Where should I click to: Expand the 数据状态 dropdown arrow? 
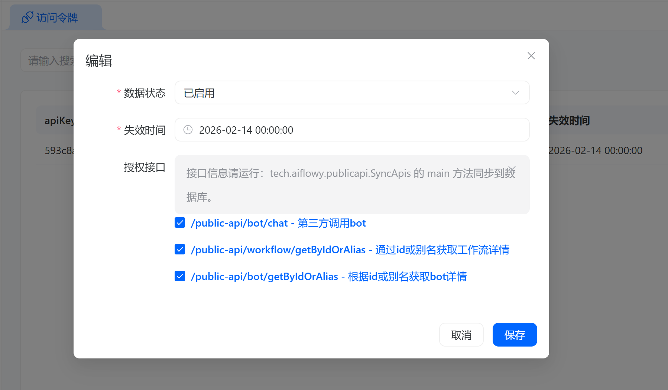click(x=515, y=93)
